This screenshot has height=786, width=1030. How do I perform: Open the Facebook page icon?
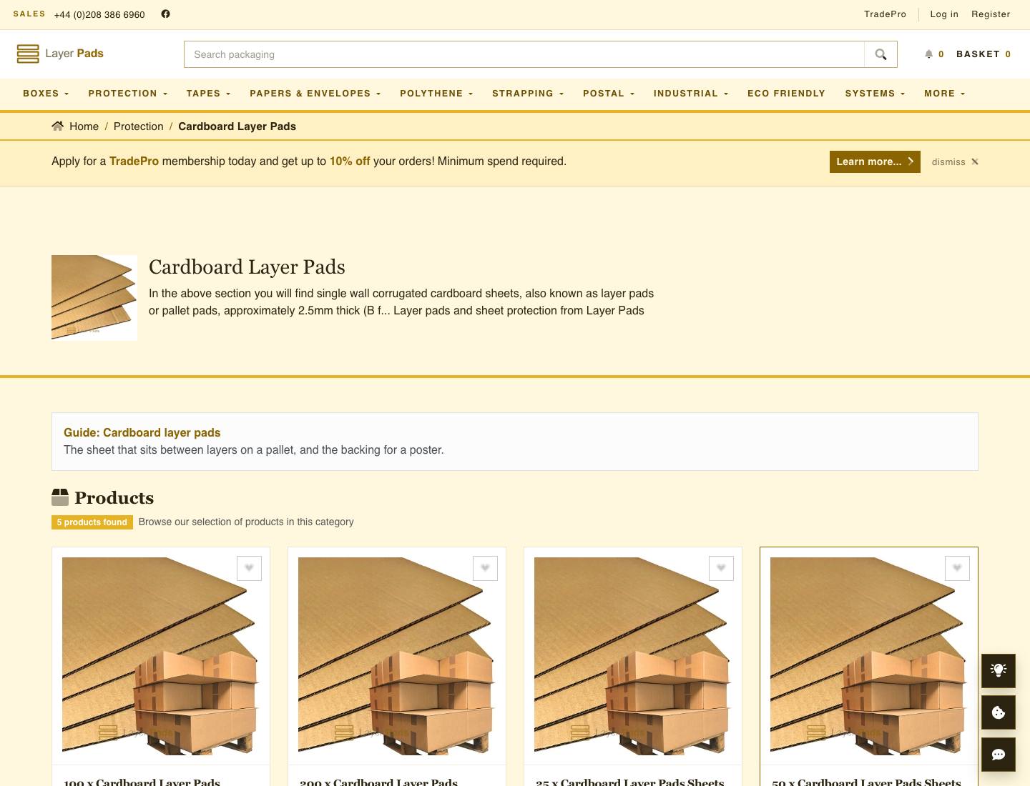(x=165, y=14)
